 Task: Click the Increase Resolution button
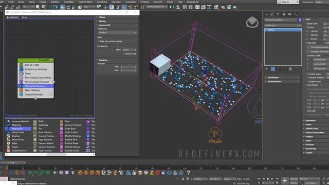pyautogui.click(x=318, y=47)
